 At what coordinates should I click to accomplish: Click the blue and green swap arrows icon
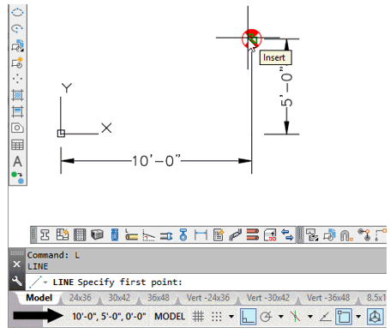pyautogui.click(x=287, y=235)
